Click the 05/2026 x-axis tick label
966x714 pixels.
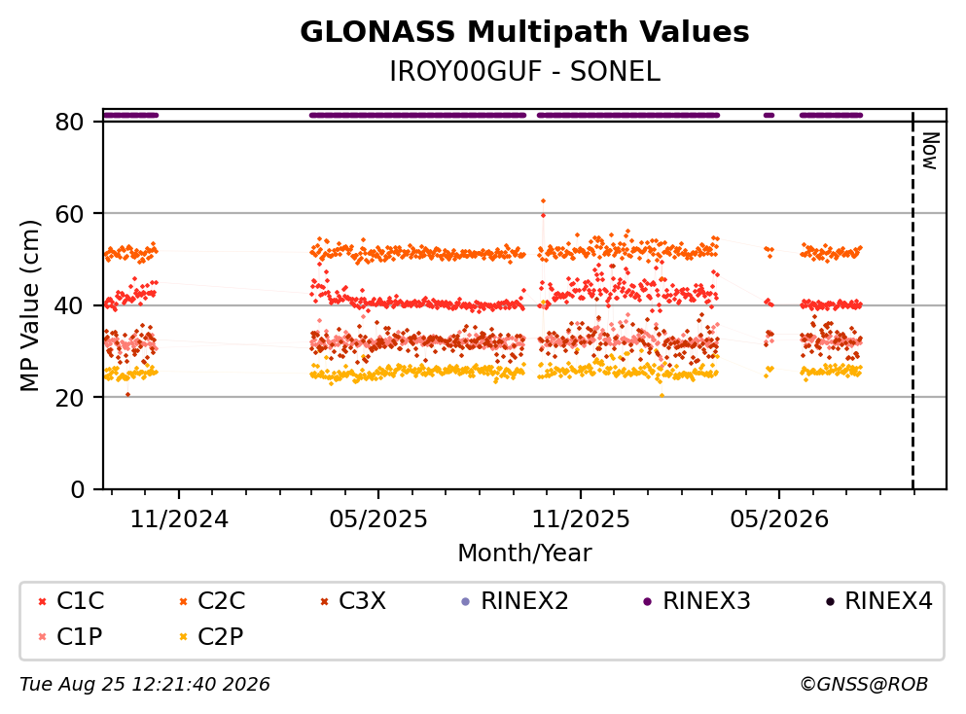pos(779,519)
